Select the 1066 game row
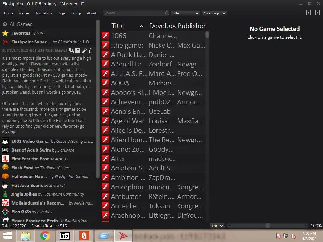The image size is (323, 242). pos(153,36)
